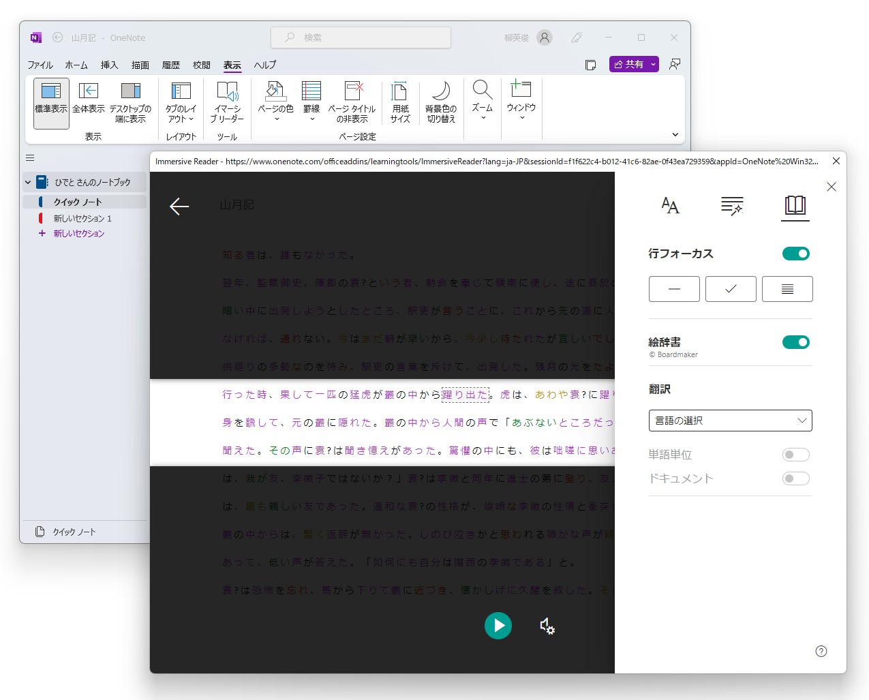Open the 共有 button dropdown arrow

652,63
